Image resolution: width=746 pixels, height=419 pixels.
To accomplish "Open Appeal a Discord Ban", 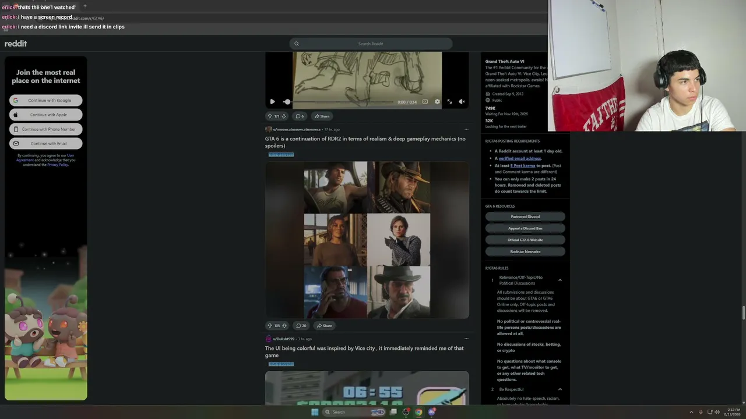I will [525, 228].
